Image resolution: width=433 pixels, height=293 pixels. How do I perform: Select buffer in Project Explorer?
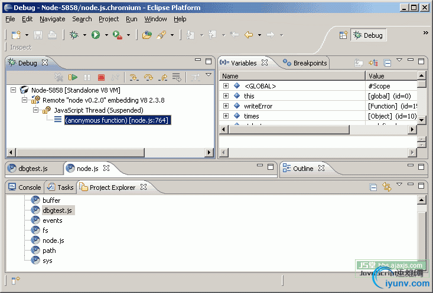[x=51, y=200]
